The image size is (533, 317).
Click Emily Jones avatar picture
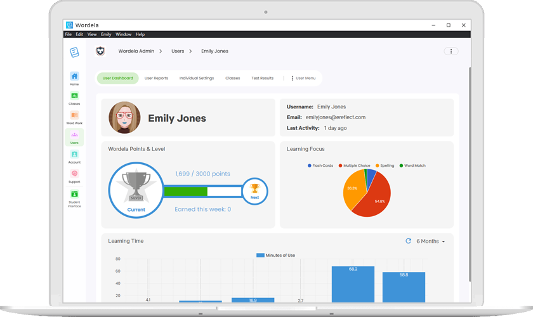[x=124, y=117]
